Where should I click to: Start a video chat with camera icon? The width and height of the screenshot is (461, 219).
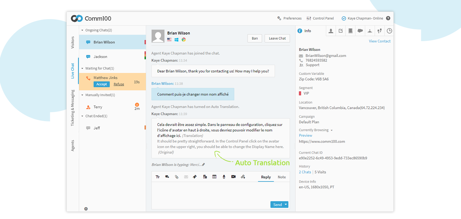(x=234, y=177)
